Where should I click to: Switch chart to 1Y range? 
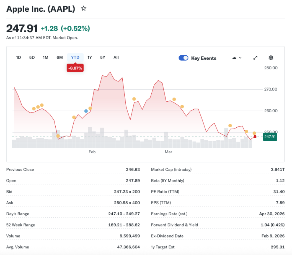point(90,57)
